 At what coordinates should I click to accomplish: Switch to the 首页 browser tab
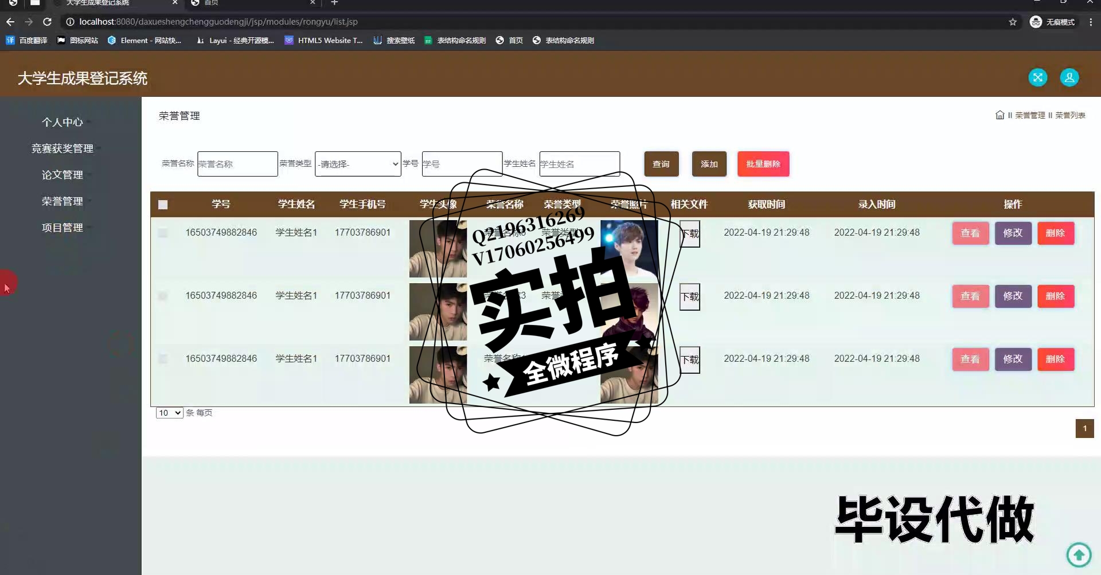252,3
